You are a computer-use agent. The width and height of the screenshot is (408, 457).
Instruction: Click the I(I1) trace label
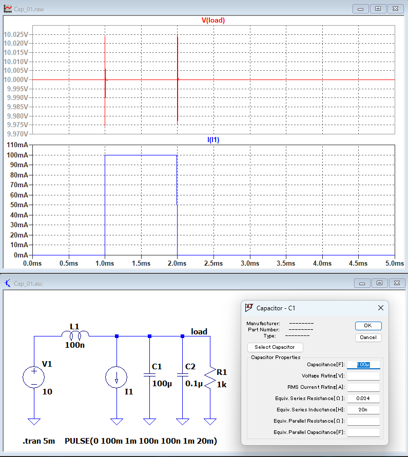(213, 140)
